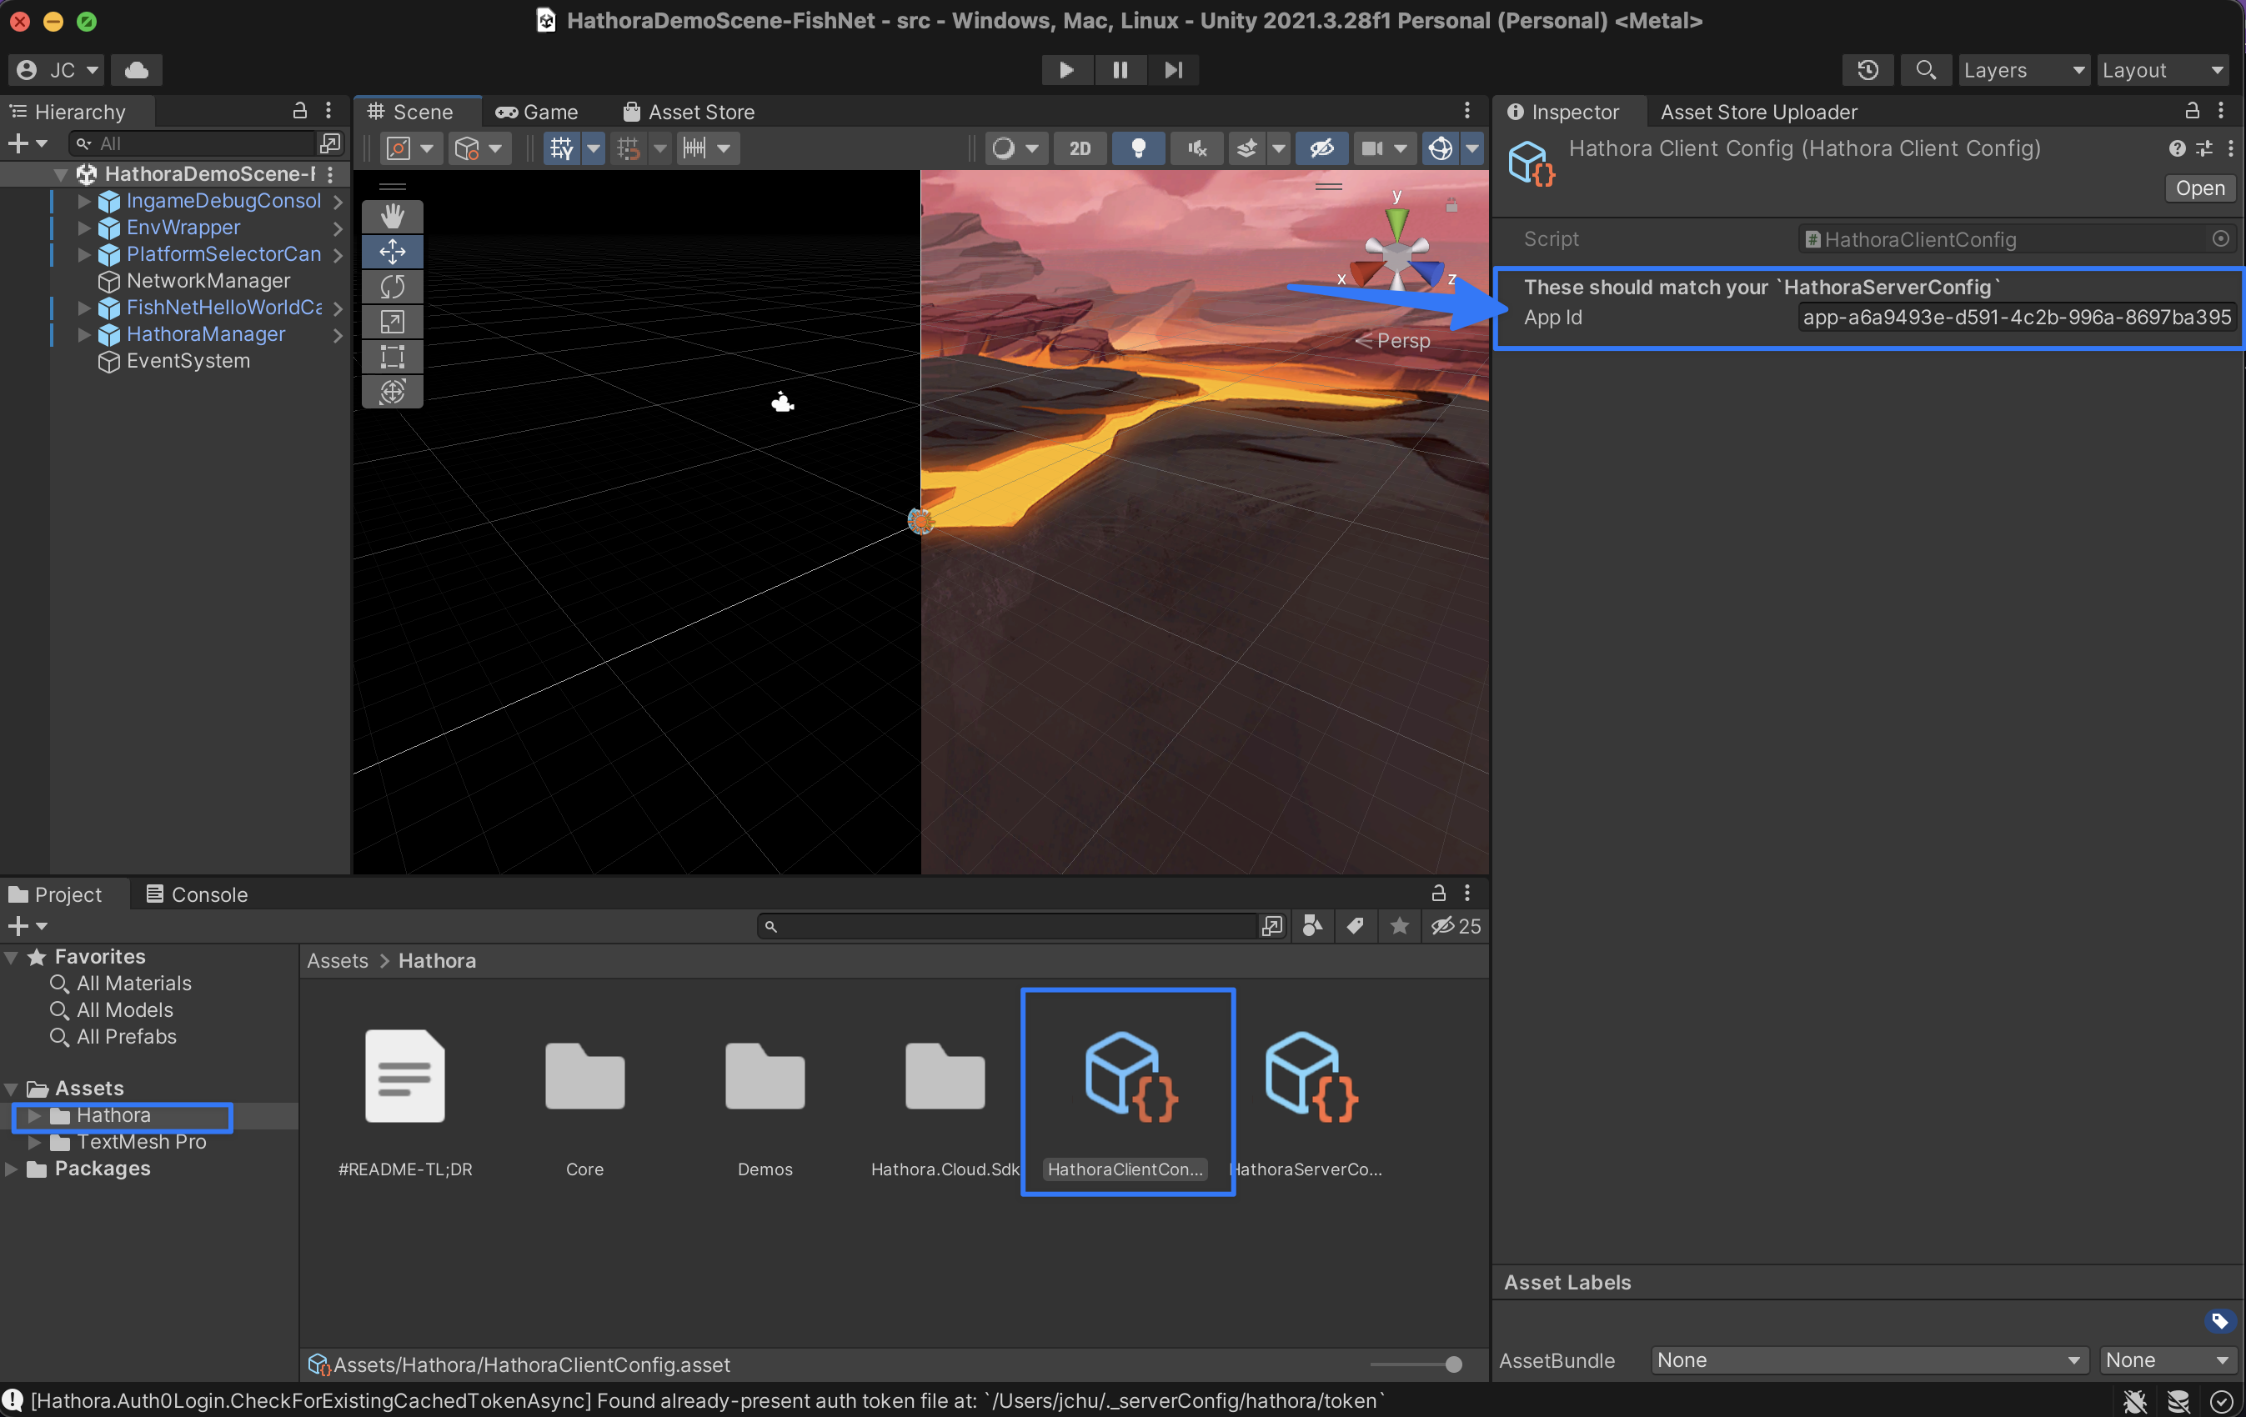Click the Hierarchy search field
Image resolution: width=2246 pixels, height=1417 pixels.
click(x=194, y=143)
